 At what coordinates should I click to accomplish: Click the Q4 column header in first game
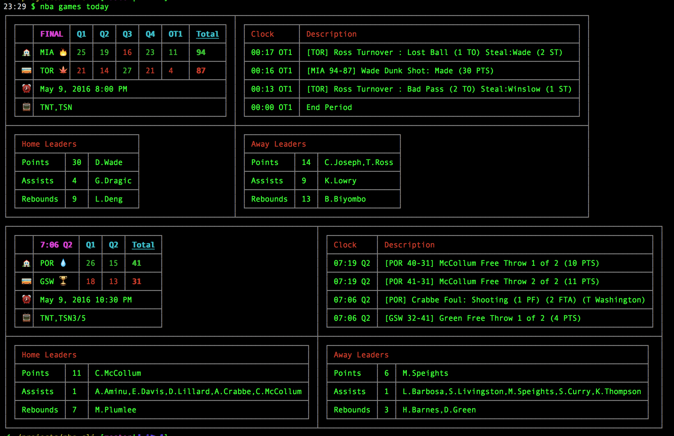click(150, 34)
